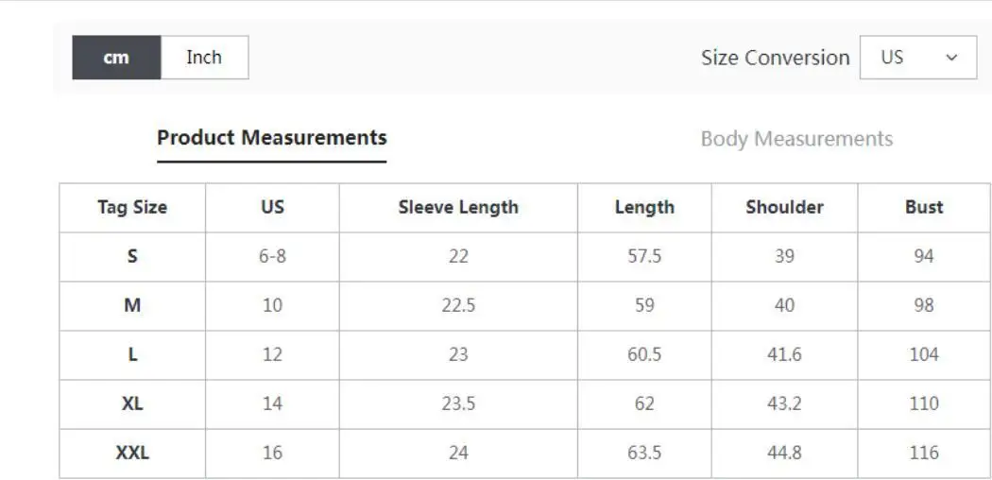Click the bust value 116 cell
The image size is (992, 480).
[923, 453]
